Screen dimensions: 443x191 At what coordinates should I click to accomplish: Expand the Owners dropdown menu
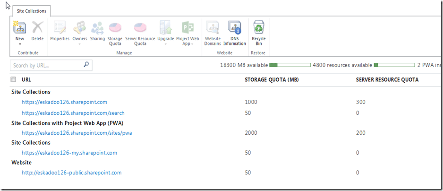pyautogui.click(x=80, y=44)
